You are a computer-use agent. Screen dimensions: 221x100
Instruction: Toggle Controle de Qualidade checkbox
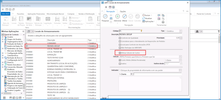click(120, 38)
